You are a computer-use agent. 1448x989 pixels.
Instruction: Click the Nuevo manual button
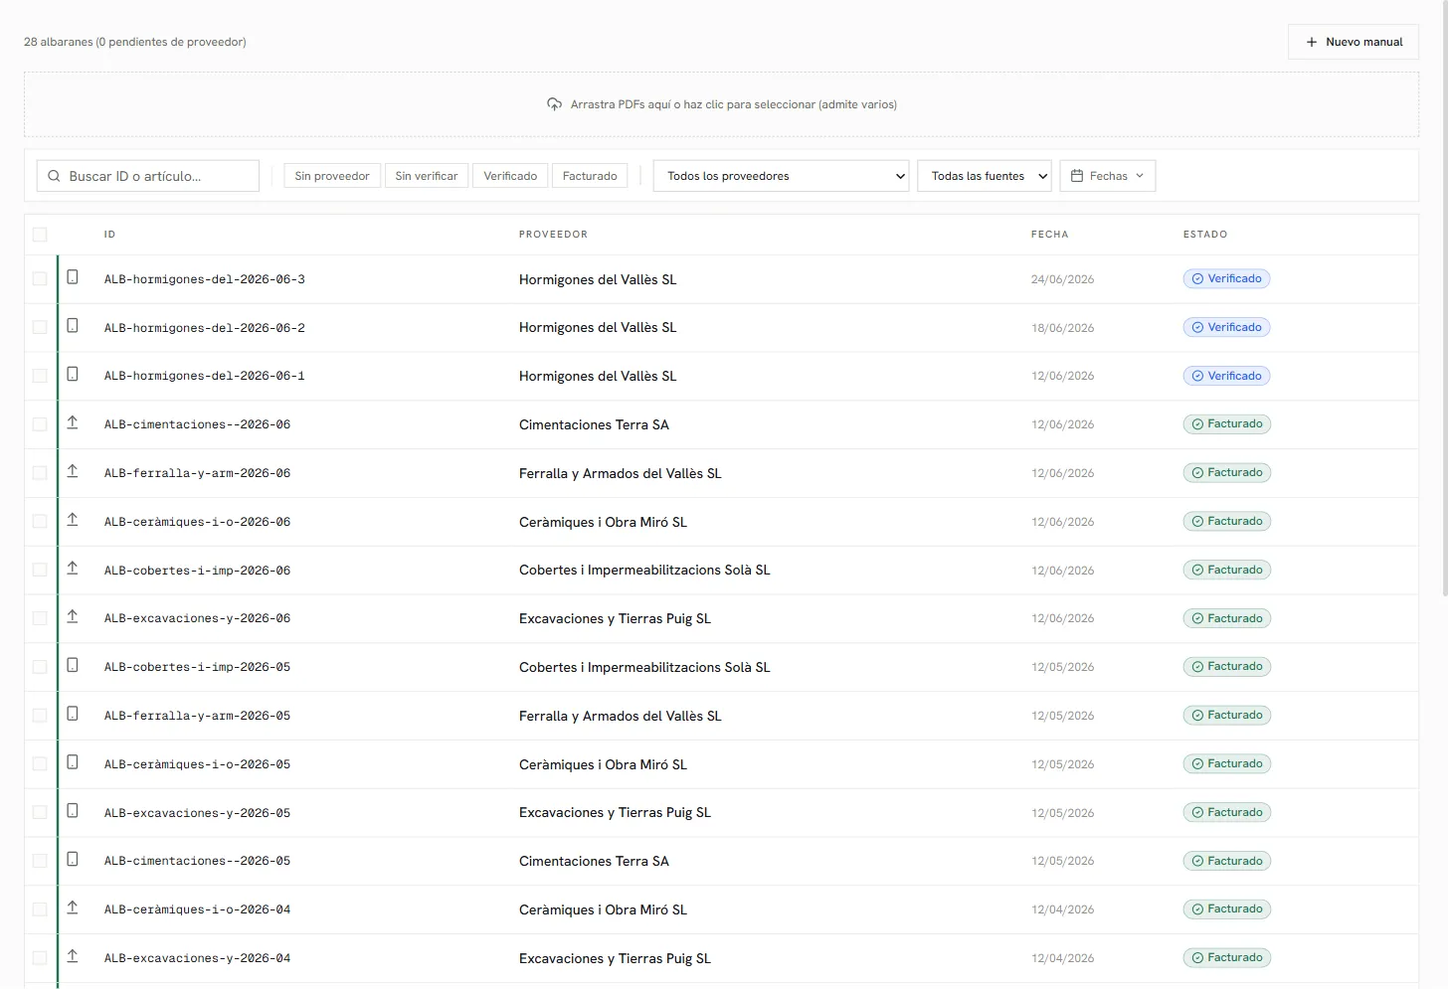(x=1354, y=42)
